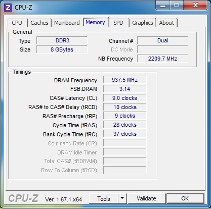Screen dimensions: 211x209
Task: Click the tRCD value 10 clocks
Action: [125, 107]
